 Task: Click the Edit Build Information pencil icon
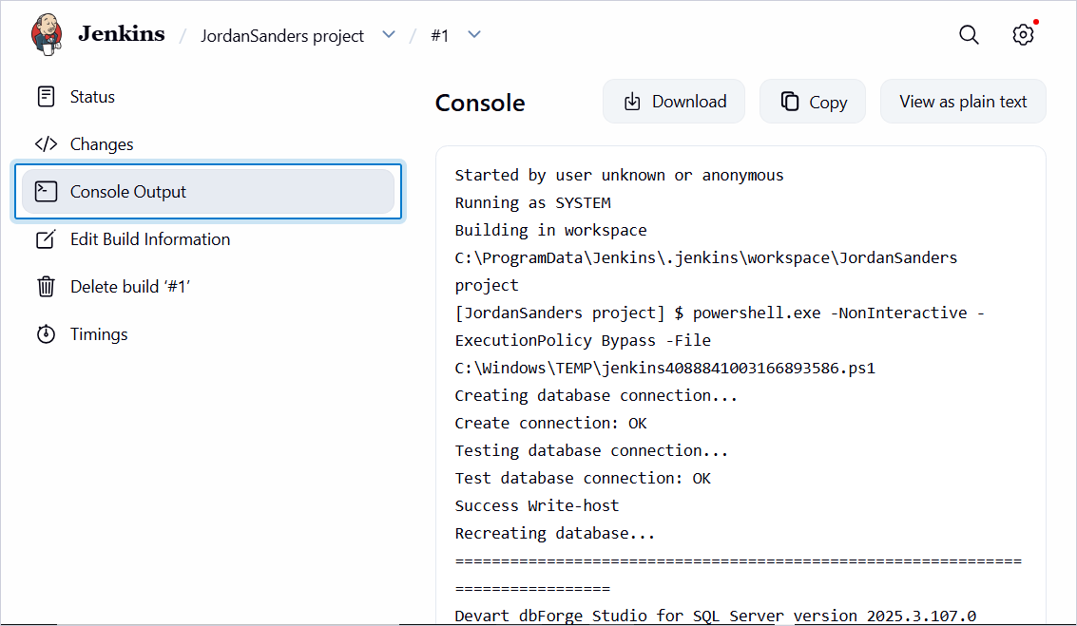pyautogui.click(x=46, y=238)
